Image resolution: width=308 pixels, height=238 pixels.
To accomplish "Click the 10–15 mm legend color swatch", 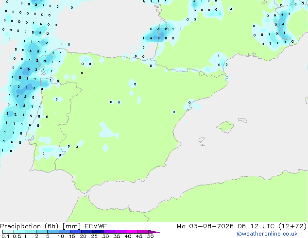I will click(65, 232).
